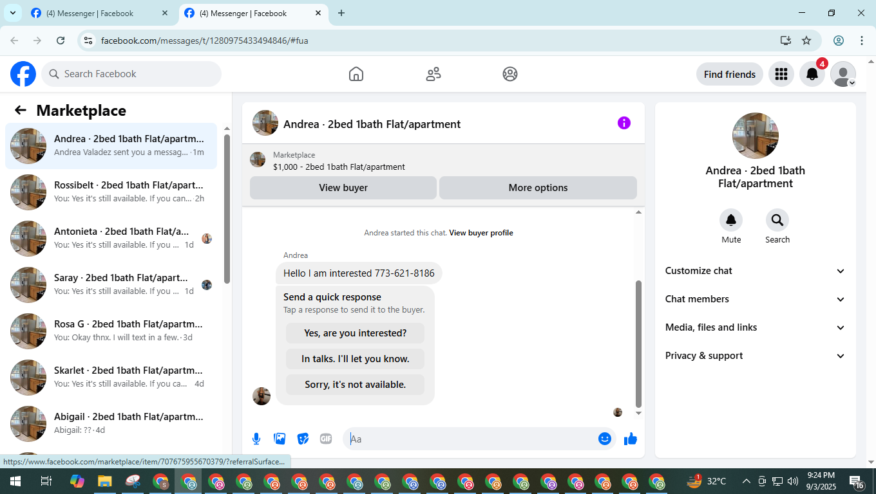
Task: Open the account profile picture menu
Action: coord(843,74)
